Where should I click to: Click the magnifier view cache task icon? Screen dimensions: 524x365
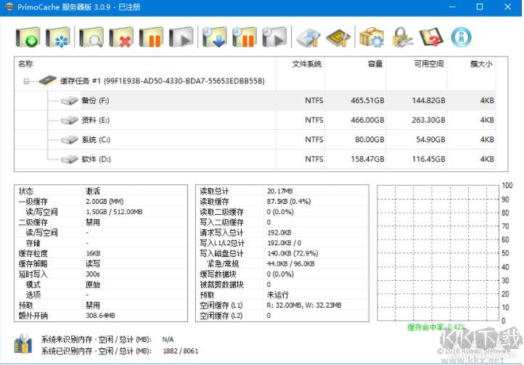(91, 38)
